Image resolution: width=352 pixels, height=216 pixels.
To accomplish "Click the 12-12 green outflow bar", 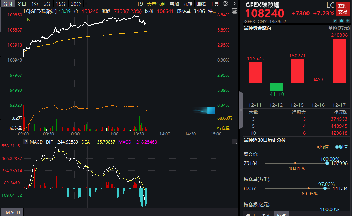I will click(276, 87).
